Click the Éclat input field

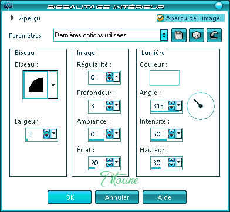(97, 163)
